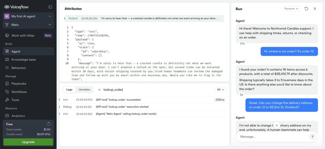Click the Voiceflow logo
This screenshot has height=149, width=325.
point(16,7)
